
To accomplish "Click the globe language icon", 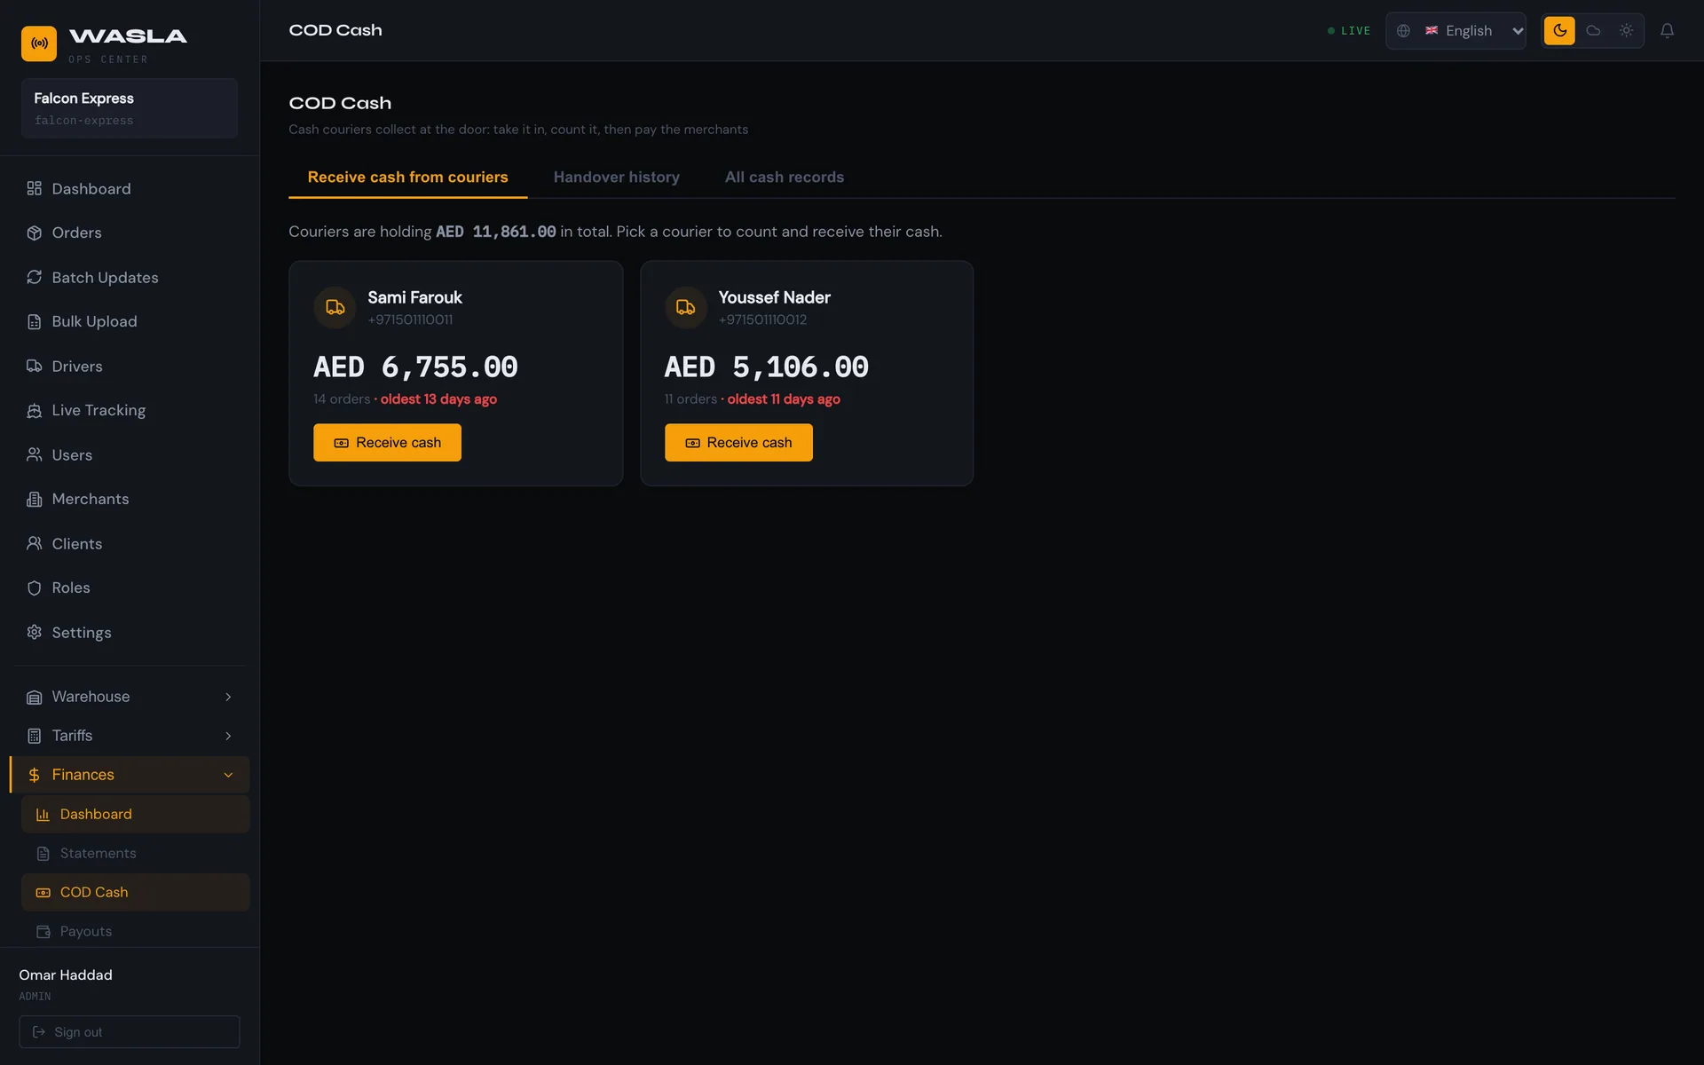I will click(x=1403, y=30).
